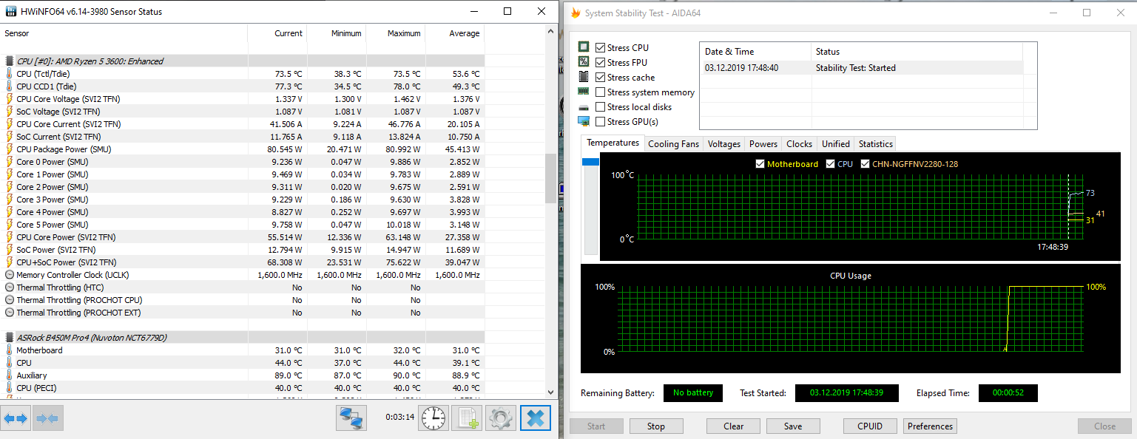This screenshot has height=439, width=1137.
Task: Click lightning icon beside CPU Package Power
Action: (x=9, y=149)
